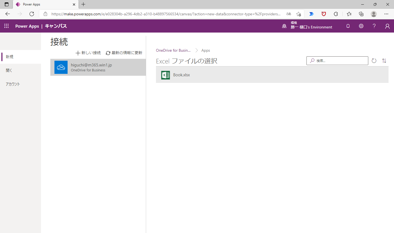Open the Power Apps help question mark
394x233 pixels.
coord(374,26)
